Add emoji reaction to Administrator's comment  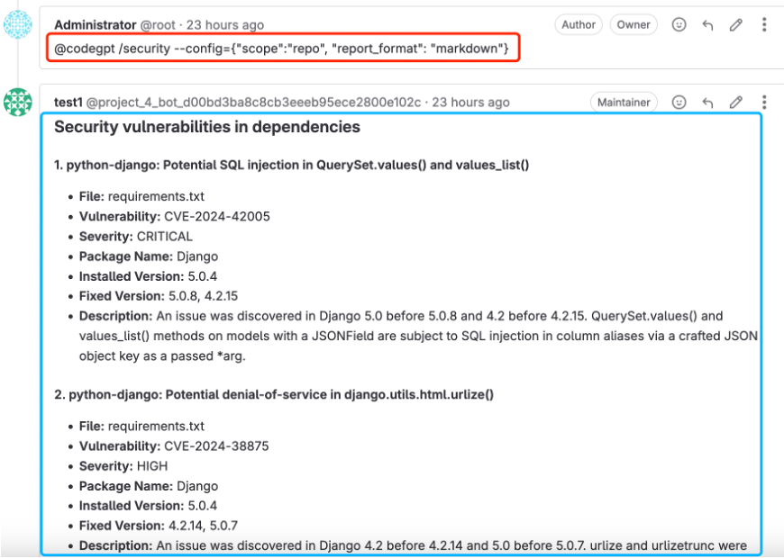tap(679, 25)
